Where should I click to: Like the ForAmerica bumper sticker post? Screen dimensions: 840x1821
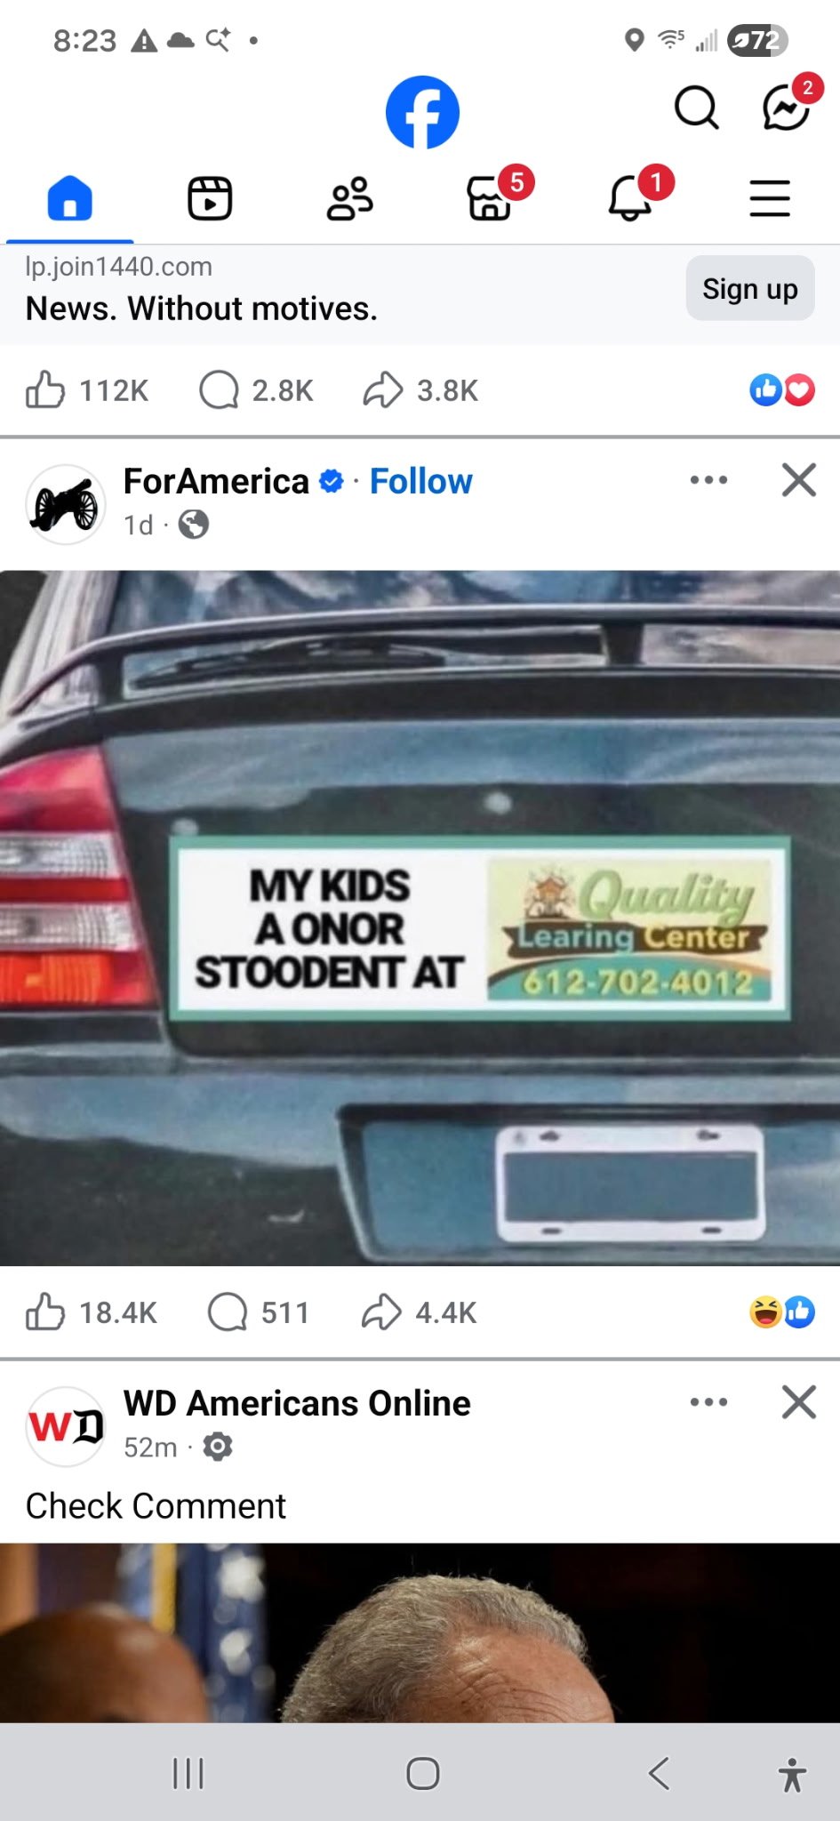pos(91,1312)
